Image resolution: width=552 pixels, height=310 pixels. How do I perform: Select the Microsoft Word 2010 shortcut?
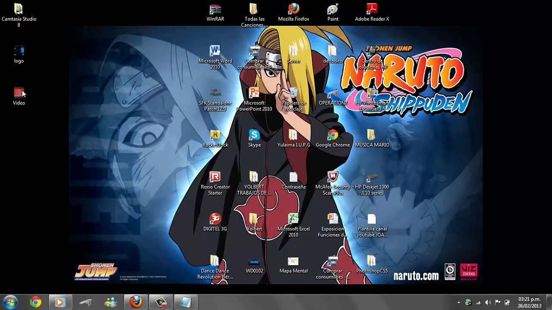(x=215, y=57)
